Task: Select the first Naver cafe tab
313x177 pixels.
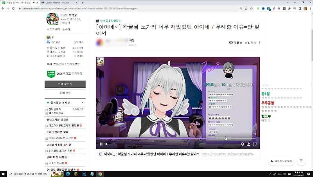Action: click(20, 3)
